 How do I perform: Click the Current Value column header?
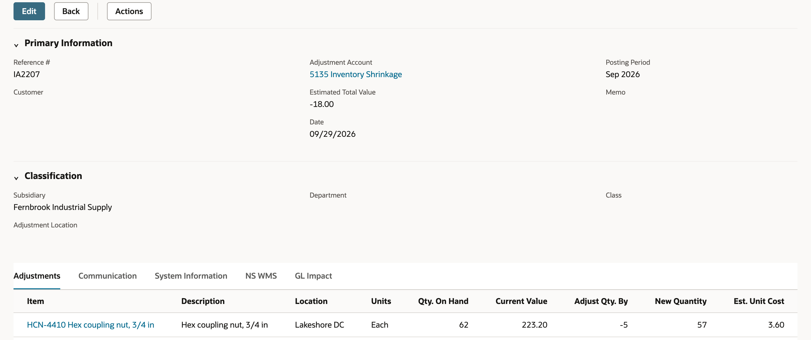tap(521, 301)
